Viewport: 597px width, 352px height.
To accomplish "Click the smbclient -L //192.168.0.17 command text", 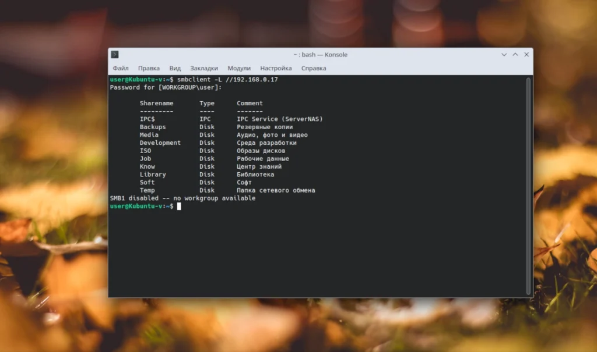I will (x=228, y=80).
